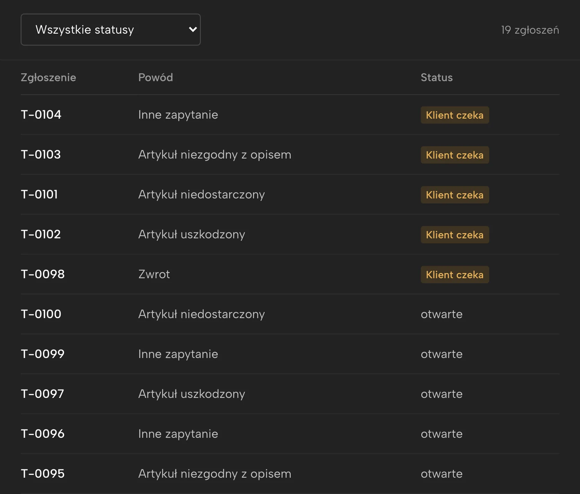
Task: Select 'otwarte' status of T-0100
Action: click(x=441, y=314)
